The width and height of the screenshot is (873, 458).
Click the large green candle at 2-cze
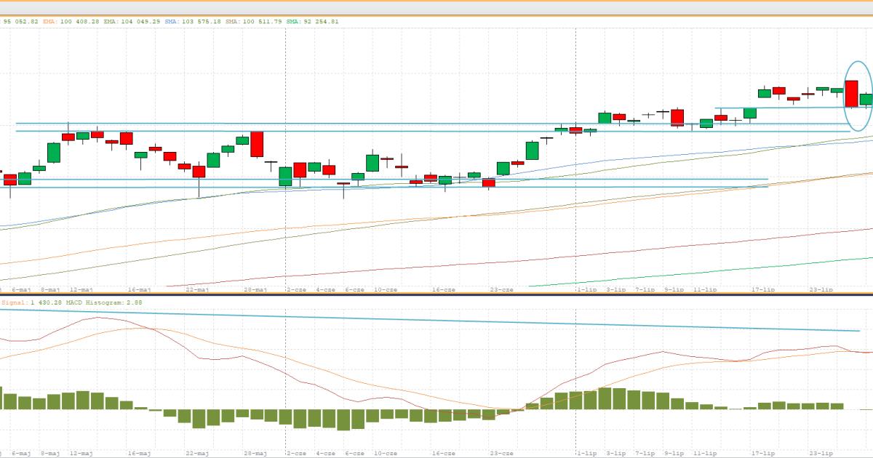[286, 176]
